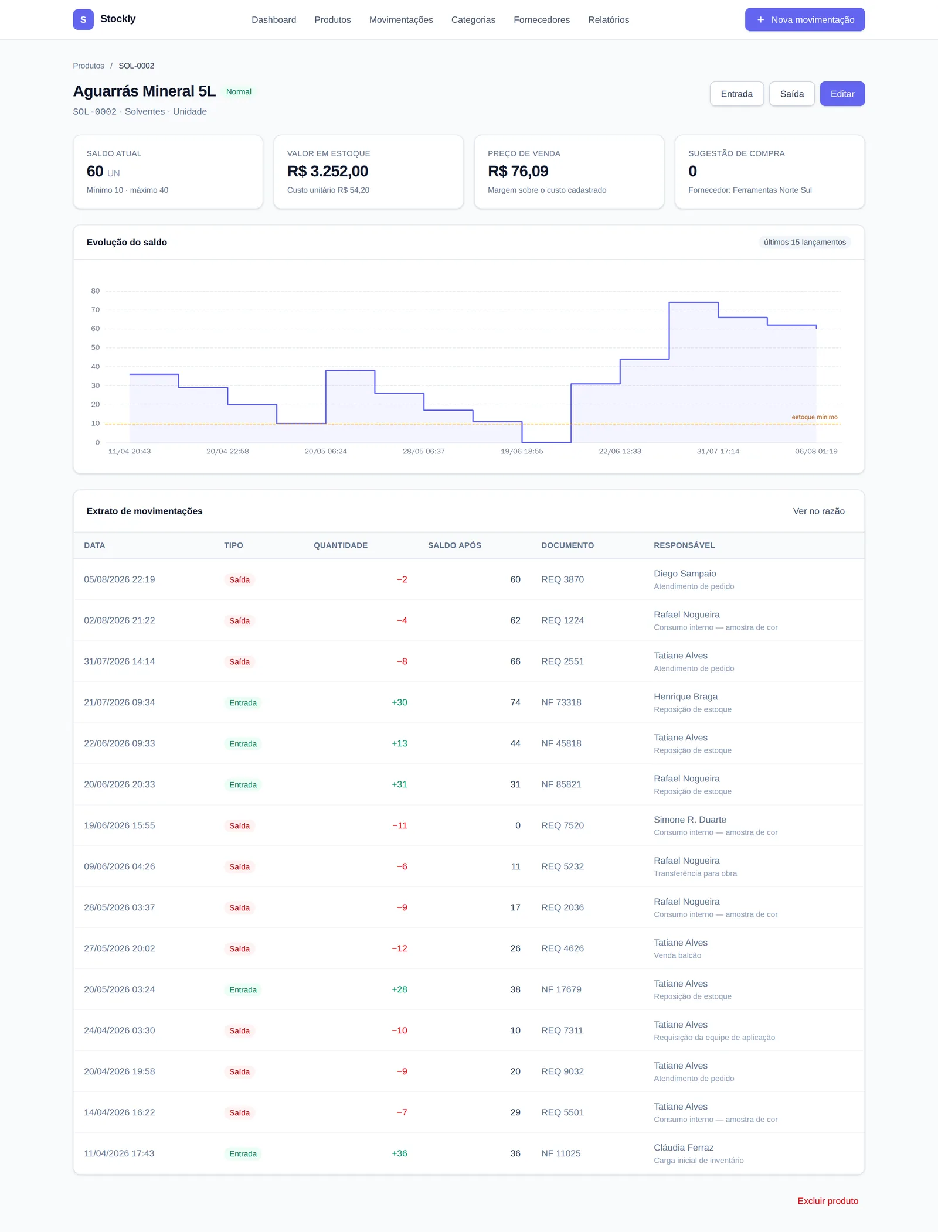Click date 28/05/2026 03:37
This screenshot has width=938, height=1232.
point(120,908)
